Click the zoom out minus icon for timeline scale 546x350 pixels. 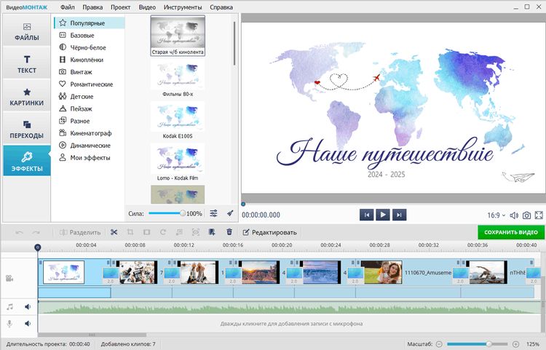click(x=439, y=343)
